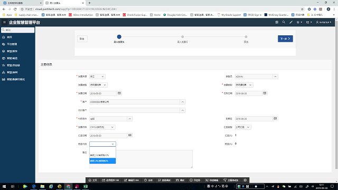Open 平台管理 gear icon in sidebar

pos(4,44)
